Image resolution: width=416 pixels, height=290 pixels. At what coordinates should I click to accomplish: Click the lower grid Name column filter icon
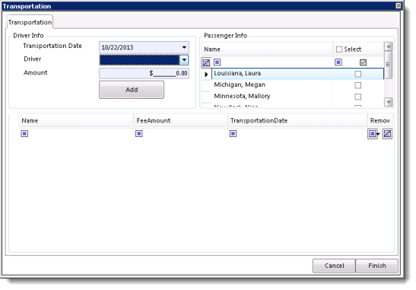pos(24,133)
